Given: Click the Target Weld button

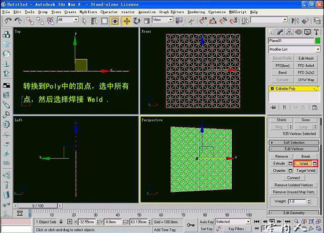Looking at the screenshot, I should pos(306,171).
